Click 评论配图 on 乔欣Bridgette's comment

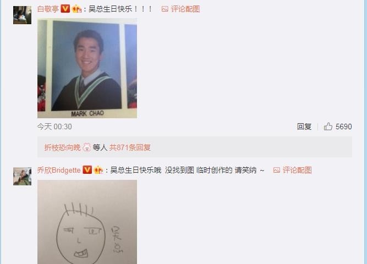point(297,170)
